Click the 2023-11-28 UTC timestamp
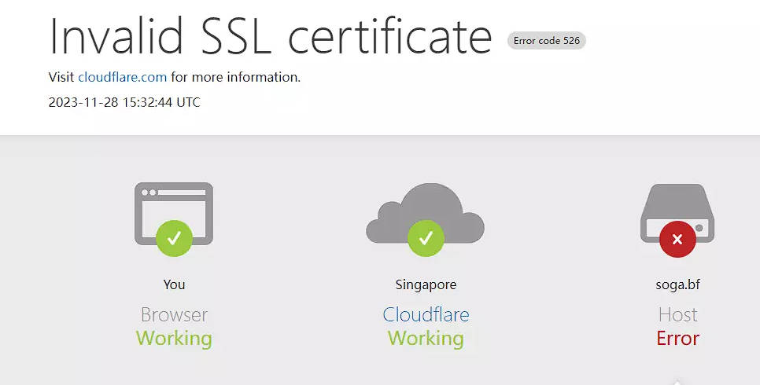The image size is (760, 385). [124, 102]
